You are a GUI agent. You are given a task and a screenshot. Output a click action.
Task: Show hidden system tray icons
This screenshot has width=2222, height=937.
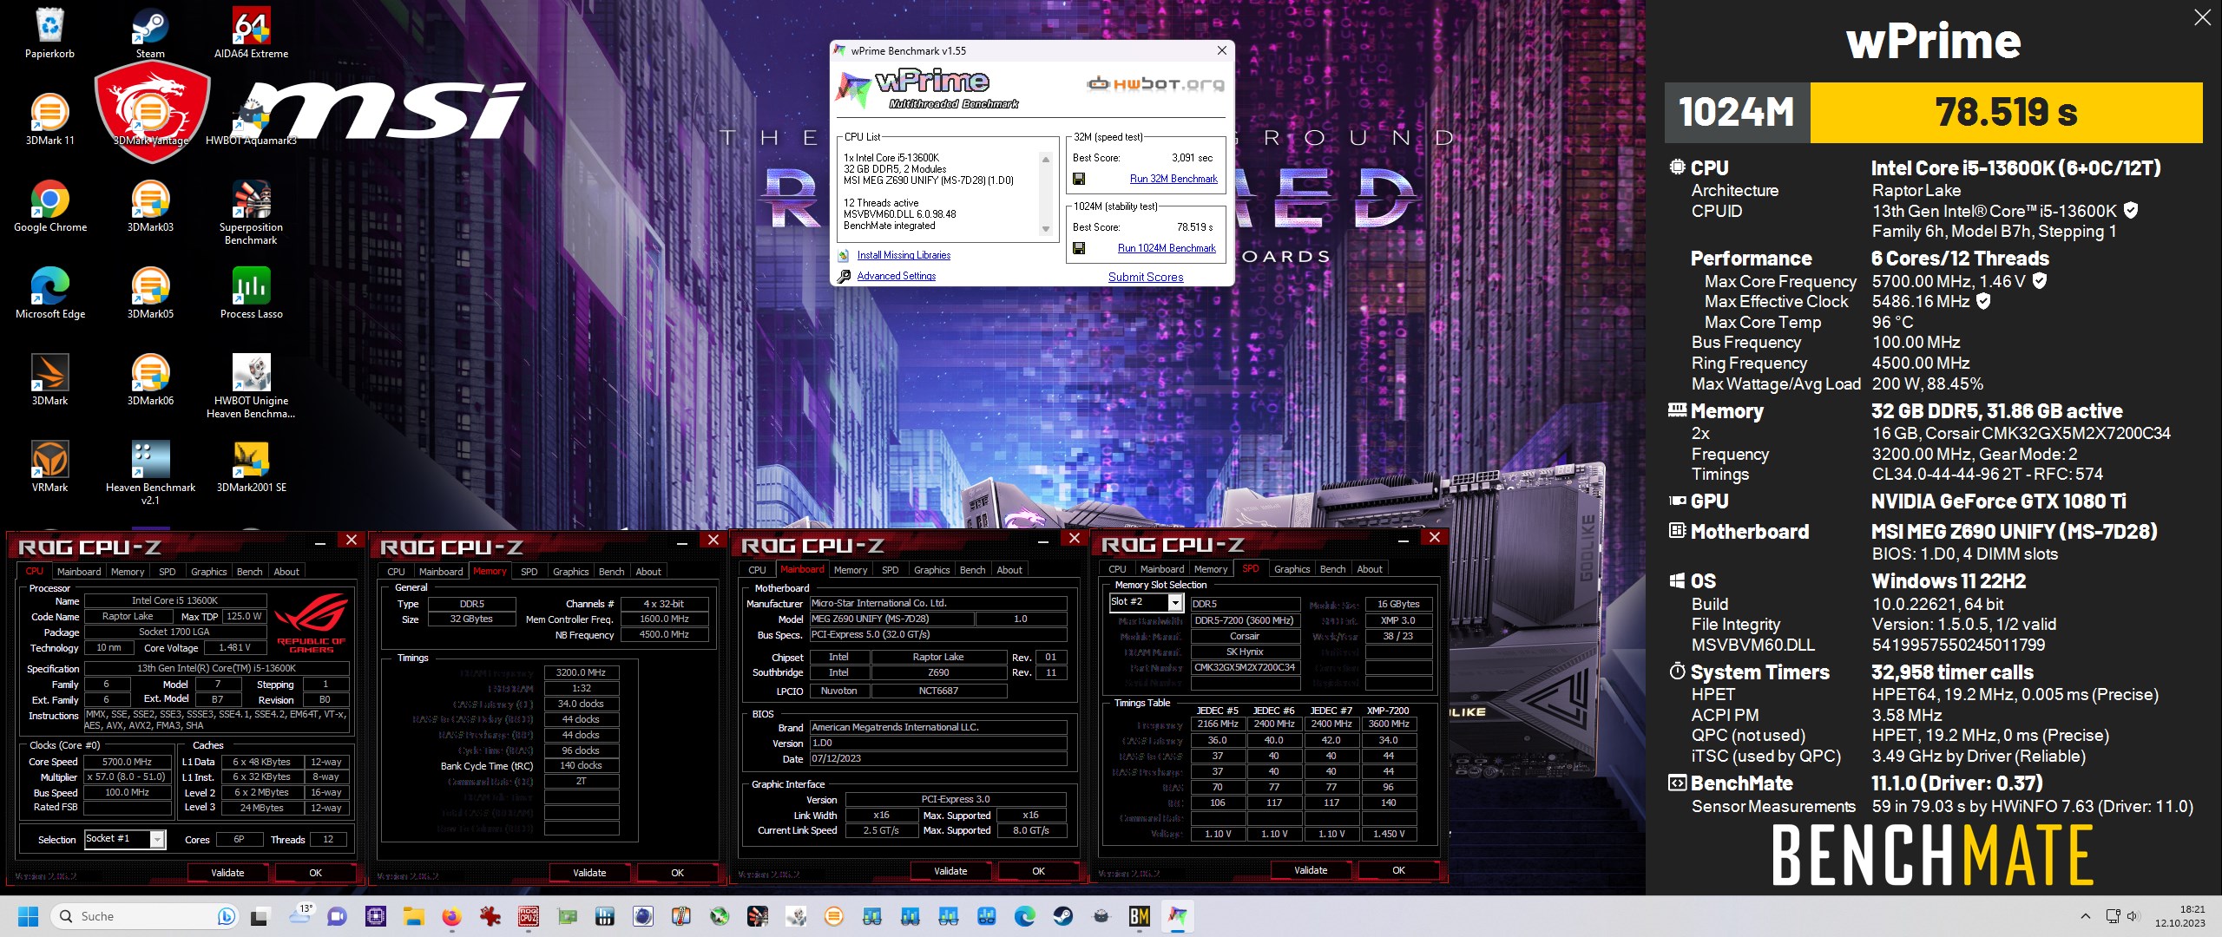click(x=2086, y=916)
